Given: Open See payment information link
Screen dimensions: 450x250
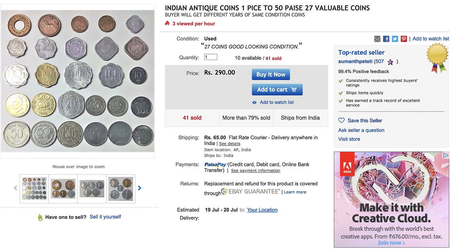Looking at the screenshot, I should [256, 171].
